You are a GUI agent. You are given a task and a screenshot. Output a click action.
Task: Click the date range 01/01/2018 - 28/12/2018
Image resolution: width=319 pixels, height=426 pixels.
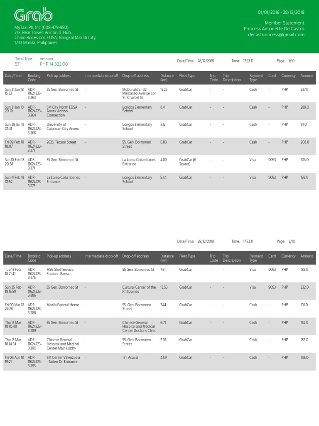tap(281, 12)
